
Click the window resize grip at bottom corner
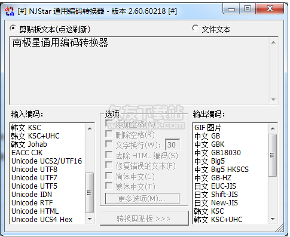[x=280, y=228]
